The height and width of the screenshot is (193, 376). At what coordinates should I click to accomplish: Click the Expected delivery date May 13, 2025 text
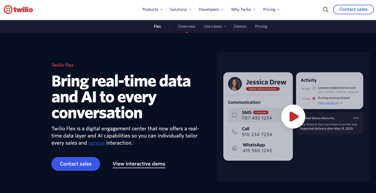(x=327, y=129)
